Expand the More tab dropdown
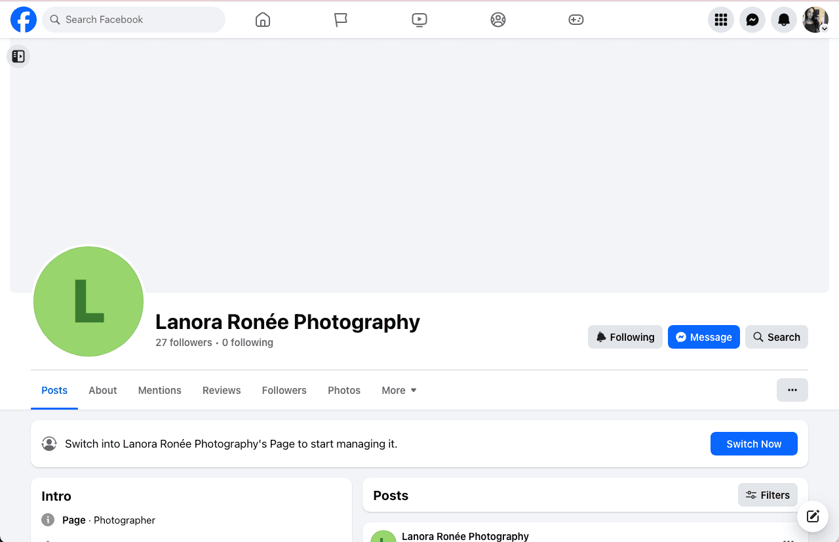The width and height of the screenshot is (839, 542). pos(399,390)
